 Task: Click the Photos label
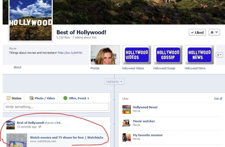[x=95, y=68]
